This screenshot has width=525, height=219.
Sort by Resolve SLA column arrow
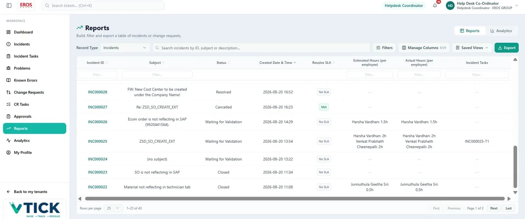[334, 63]
